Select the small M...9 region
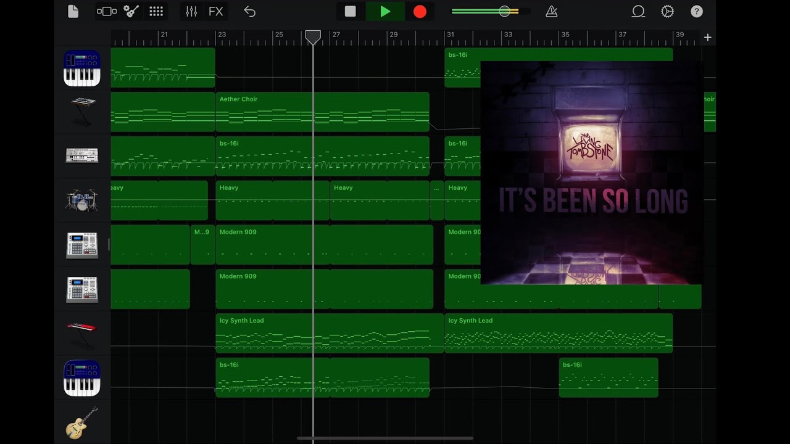790x444 pixels. (202, 245)
